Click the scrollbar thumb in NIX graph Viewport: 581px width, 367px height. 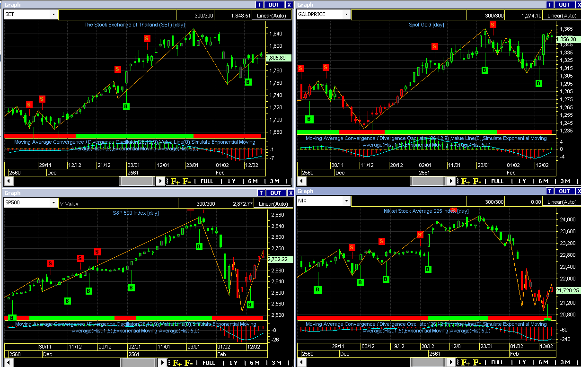point(428,362)
